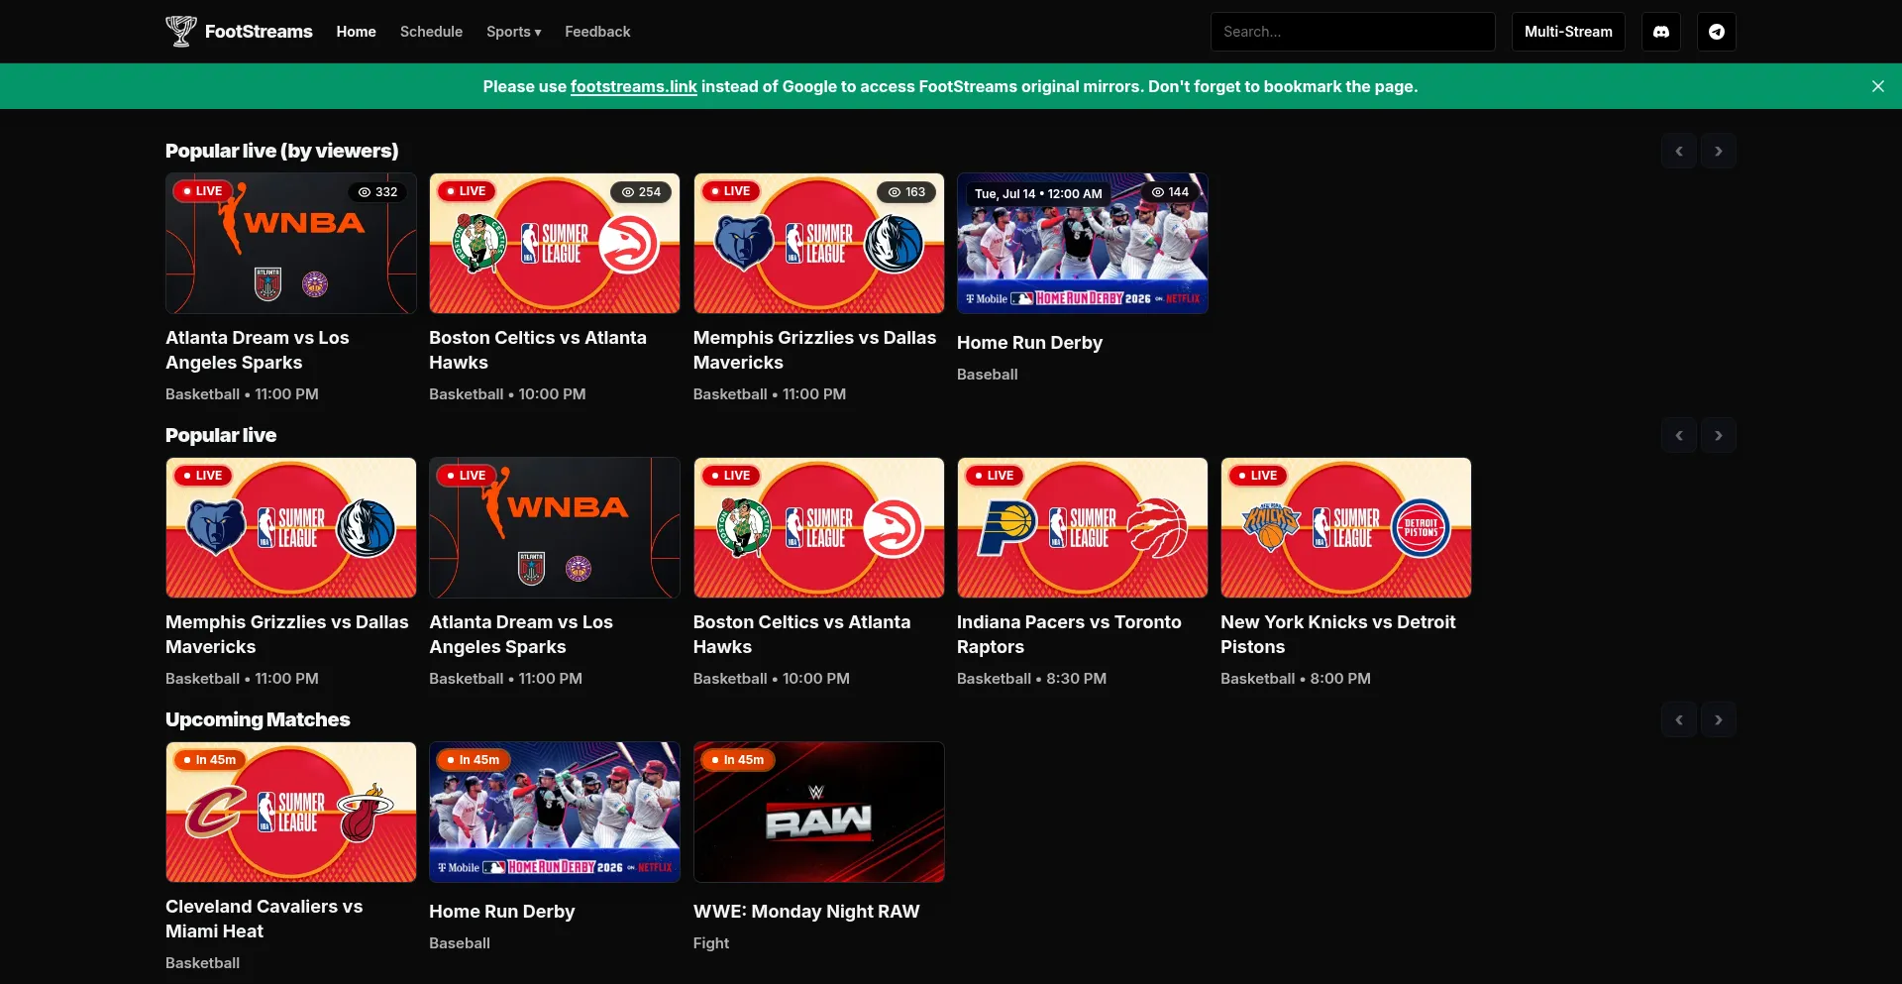This screenshot has height=984, width=1902.
Task: Open Grizzlies vs Mavericks thumbnail in Popular live
Action: click(x=291, y=528)
